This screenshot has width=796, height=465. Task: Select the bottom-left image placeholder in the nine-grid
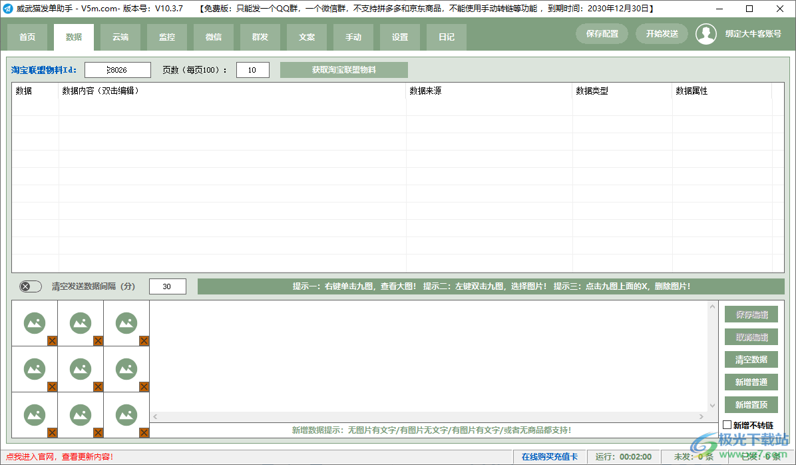pos(35,415)
